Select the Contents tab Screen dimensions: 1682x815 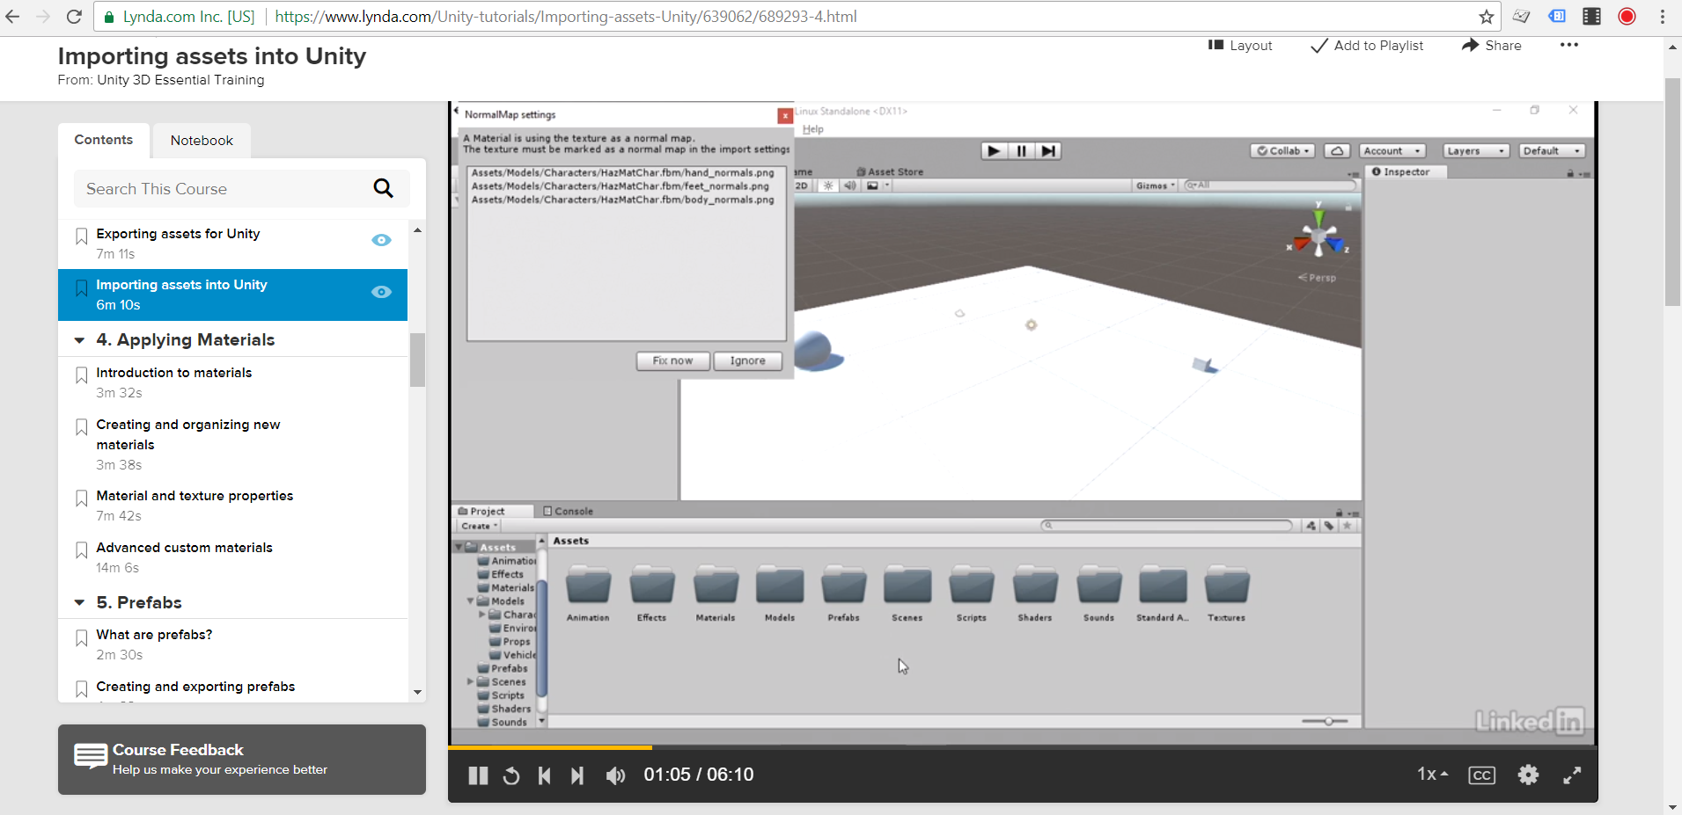tap(104, 140)
